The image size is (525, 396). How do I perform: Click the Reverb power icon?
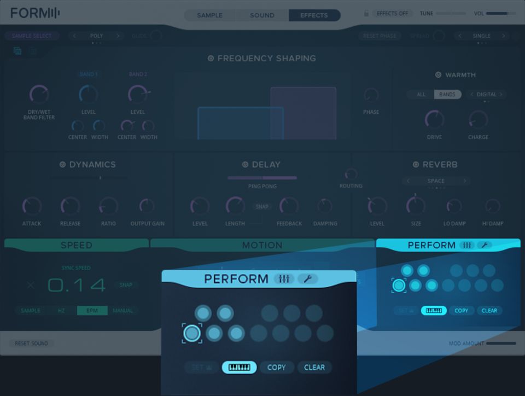pos(416,165)
